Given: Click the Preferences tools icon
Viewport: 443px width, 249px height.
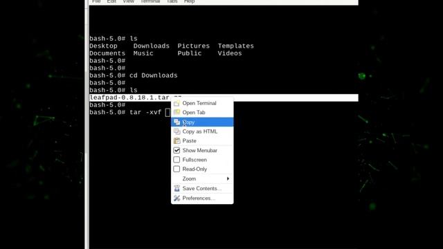Looking at the screenshot, I should (x=177, y=199).
